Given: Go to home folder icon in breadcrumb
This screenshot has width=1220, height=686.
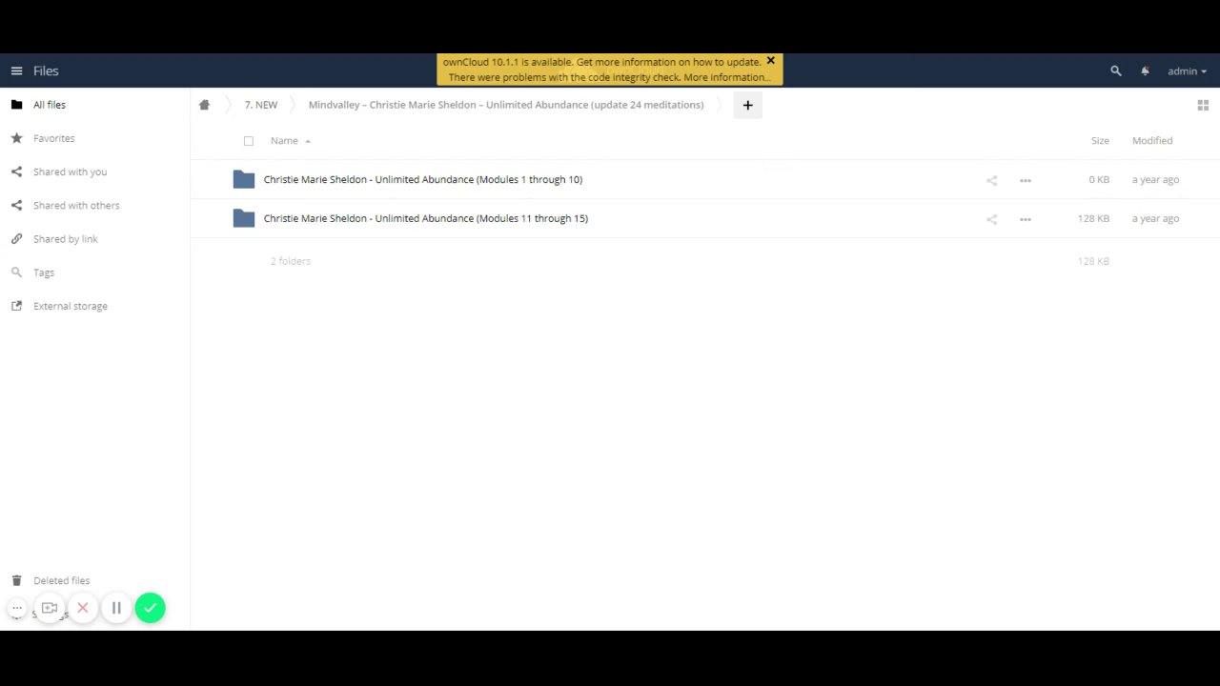Looking at the screenshot, I should coord(204,105).
